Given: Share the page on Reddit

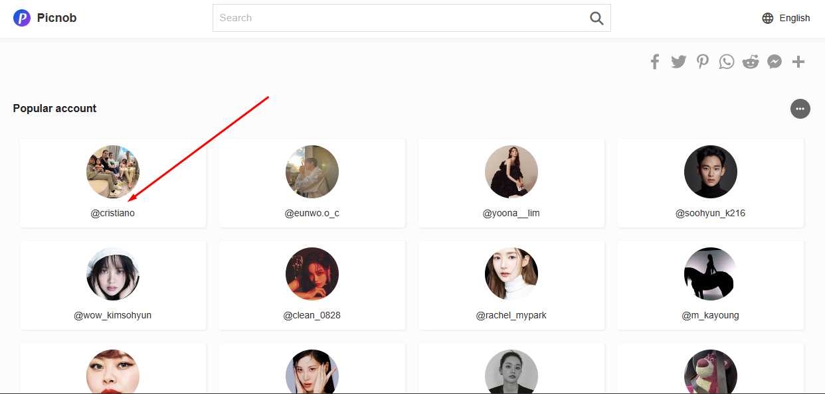Looking at the screenshot, I should (x=751, y=62).
